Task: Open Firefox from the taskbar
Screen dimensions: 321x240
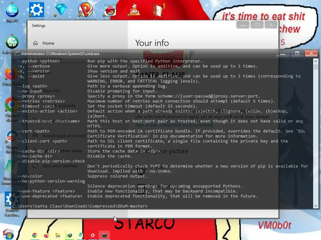Action: click(46, 235)
